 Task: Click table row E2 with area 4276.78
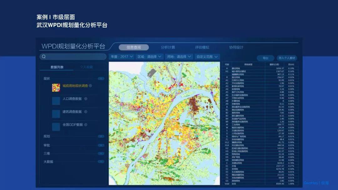(260, 169)
